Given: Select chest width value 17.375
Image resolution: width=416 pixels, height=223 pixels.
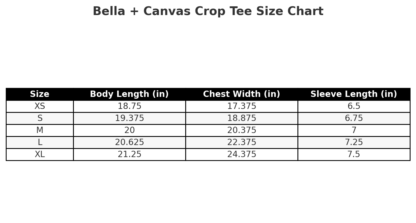Looking at the screenshot, I should coord(242,106).
